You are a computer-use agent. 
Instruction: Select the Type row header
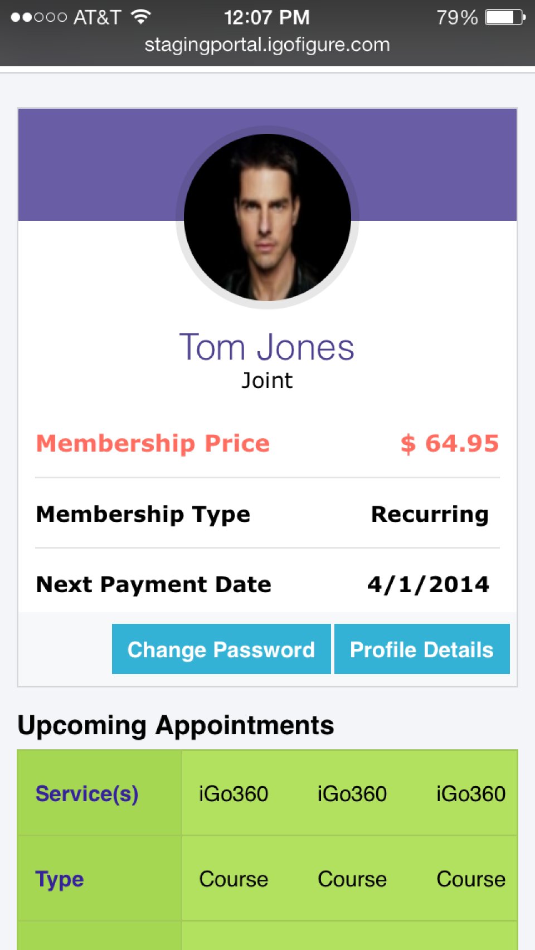[x=60, y=879]
